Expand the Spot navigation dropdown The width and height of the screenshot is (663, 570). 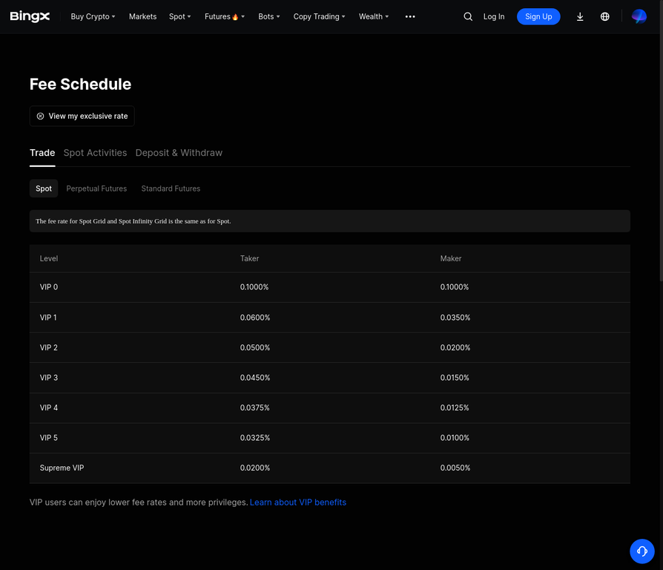179,16
